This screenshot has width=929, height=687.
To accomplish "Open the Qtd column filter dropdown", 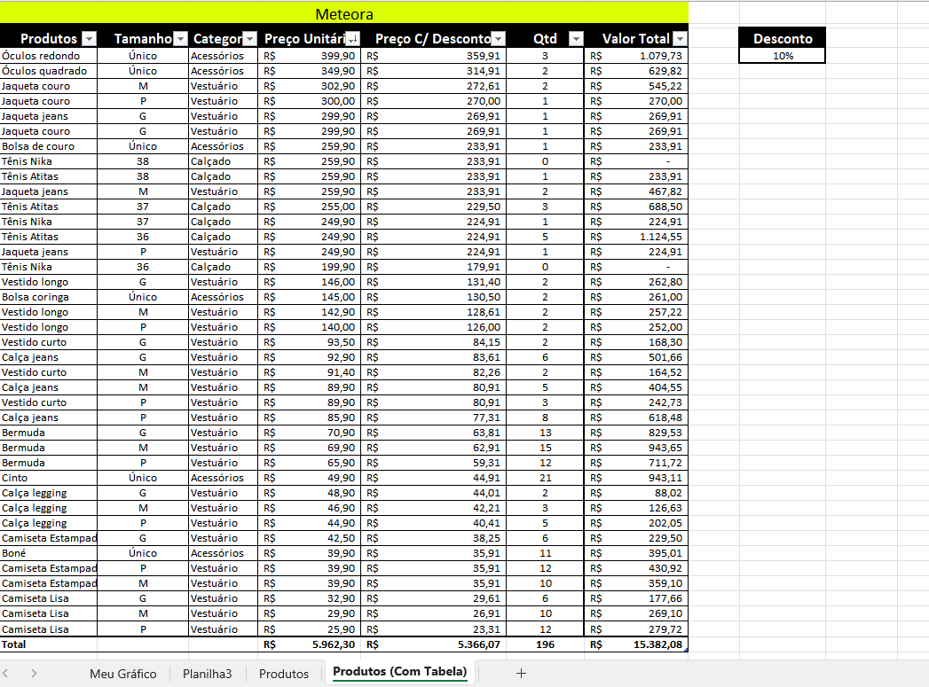I will [576, 39].
